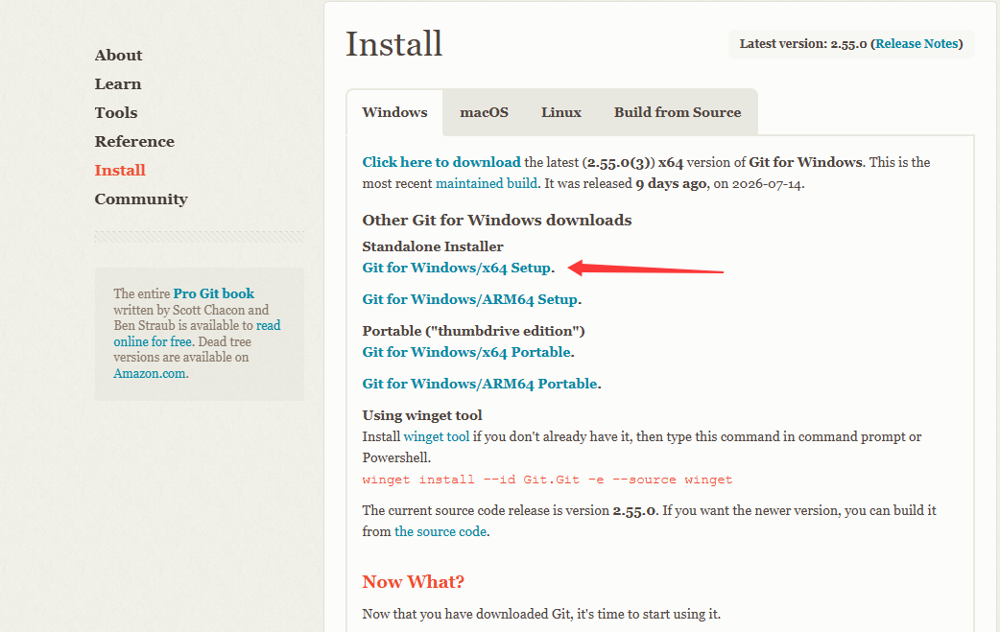Go to the Learn section

pos(118,84)
